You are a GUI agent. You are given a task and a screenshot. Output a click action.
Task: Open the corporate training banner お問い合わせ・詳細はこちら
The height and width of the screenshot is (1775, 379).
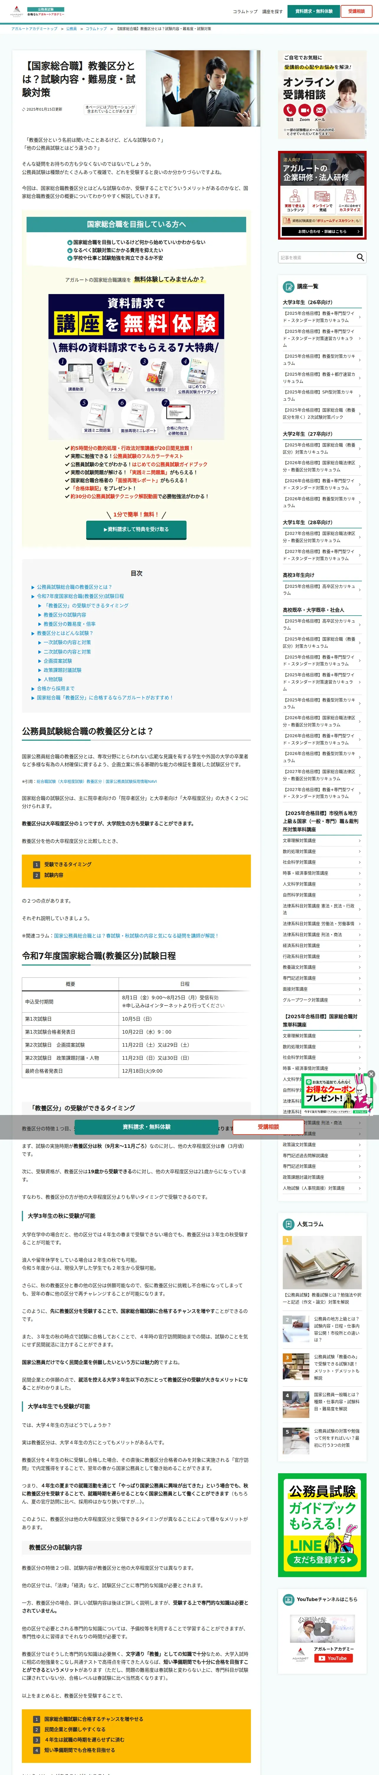(322, 232)
